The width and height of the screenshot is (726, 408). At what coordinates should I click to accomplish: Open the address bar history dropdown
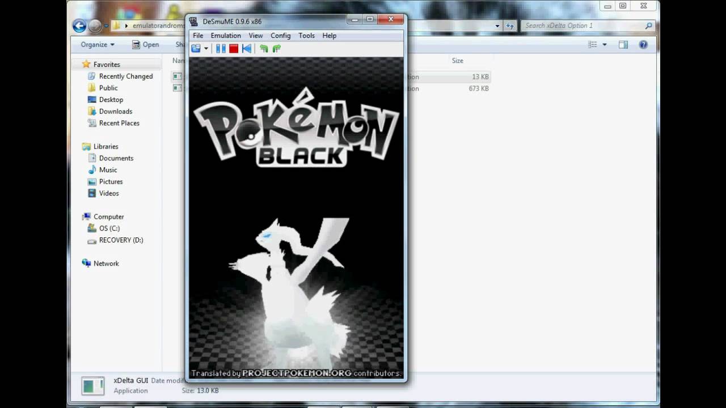(x=497, y=25)
